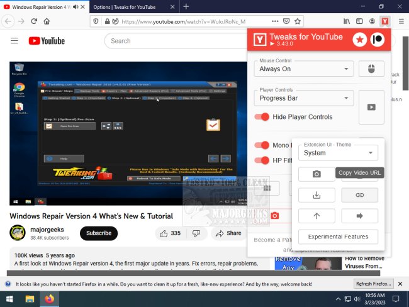Dislike the video with thumbs down
Viewport: 409px width, 307px height.
tap(196, 233)
